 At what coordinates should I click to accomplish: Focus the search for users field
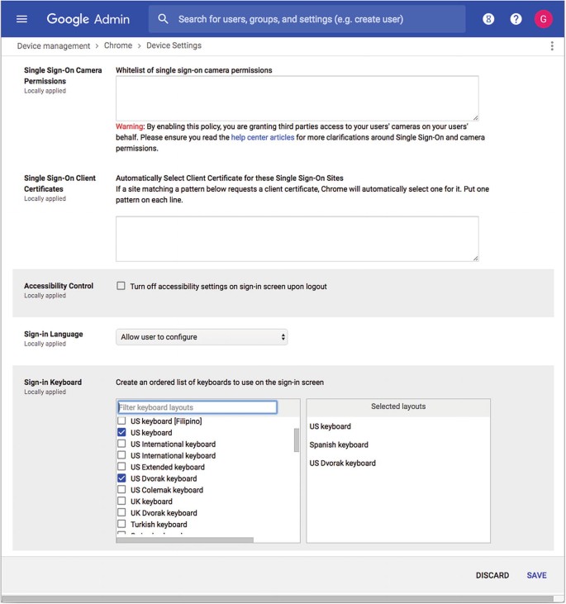[307, 19]
